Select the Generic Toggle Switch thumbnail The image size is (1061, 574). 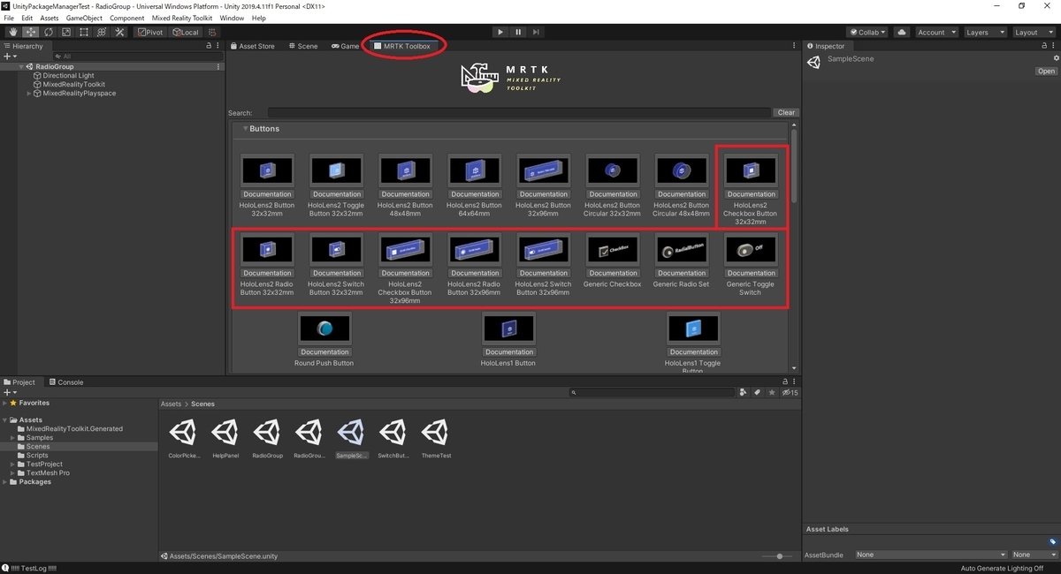(x=751, y=250)
